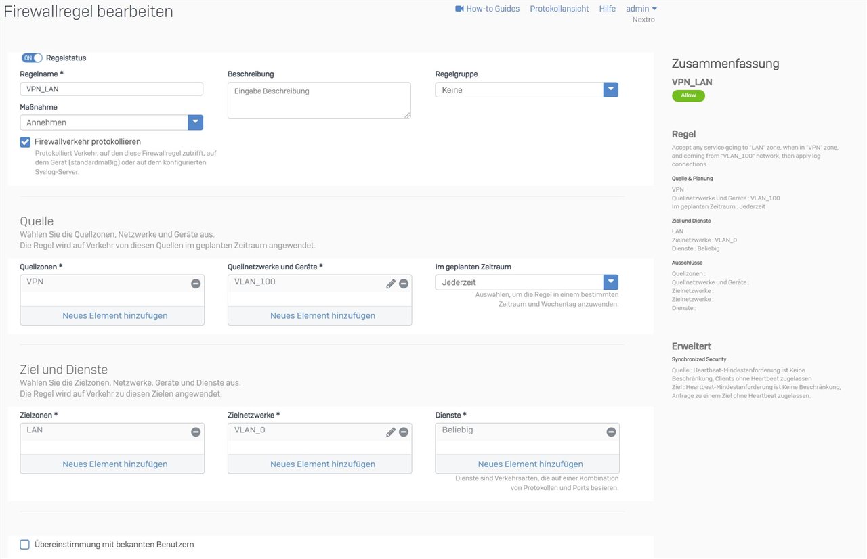Open the Im geplanten Zeitraum dropdown
This screenshot has width=867, height=559.
(610, 282)
